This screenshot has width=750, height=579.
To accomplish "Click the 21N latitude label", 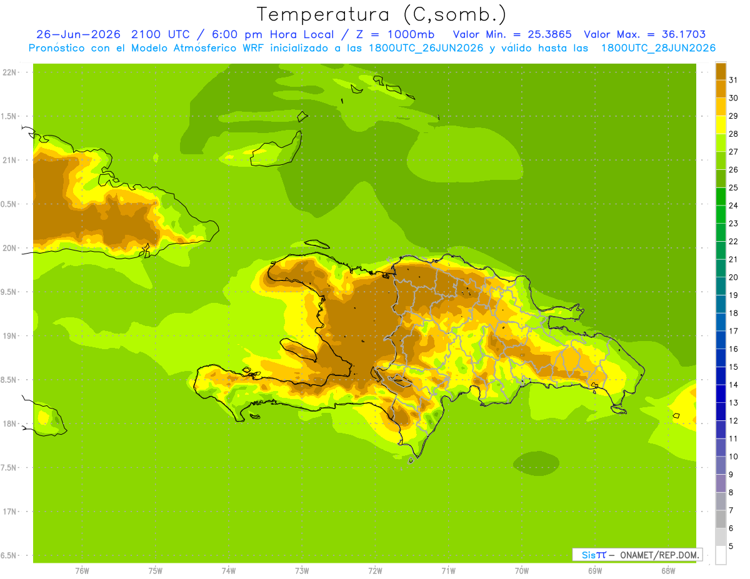I will click(x=10, y=160).
